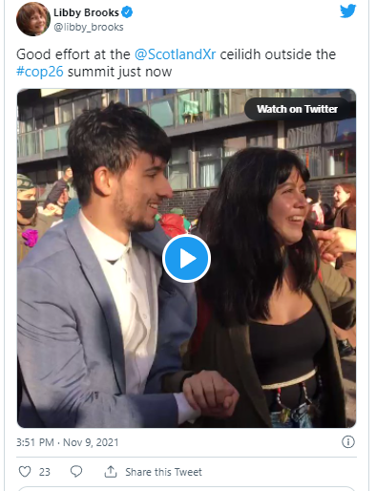This screenshot has width=376, height=491.
Task: Click the Libby Brooks display name
Action: 86,12
